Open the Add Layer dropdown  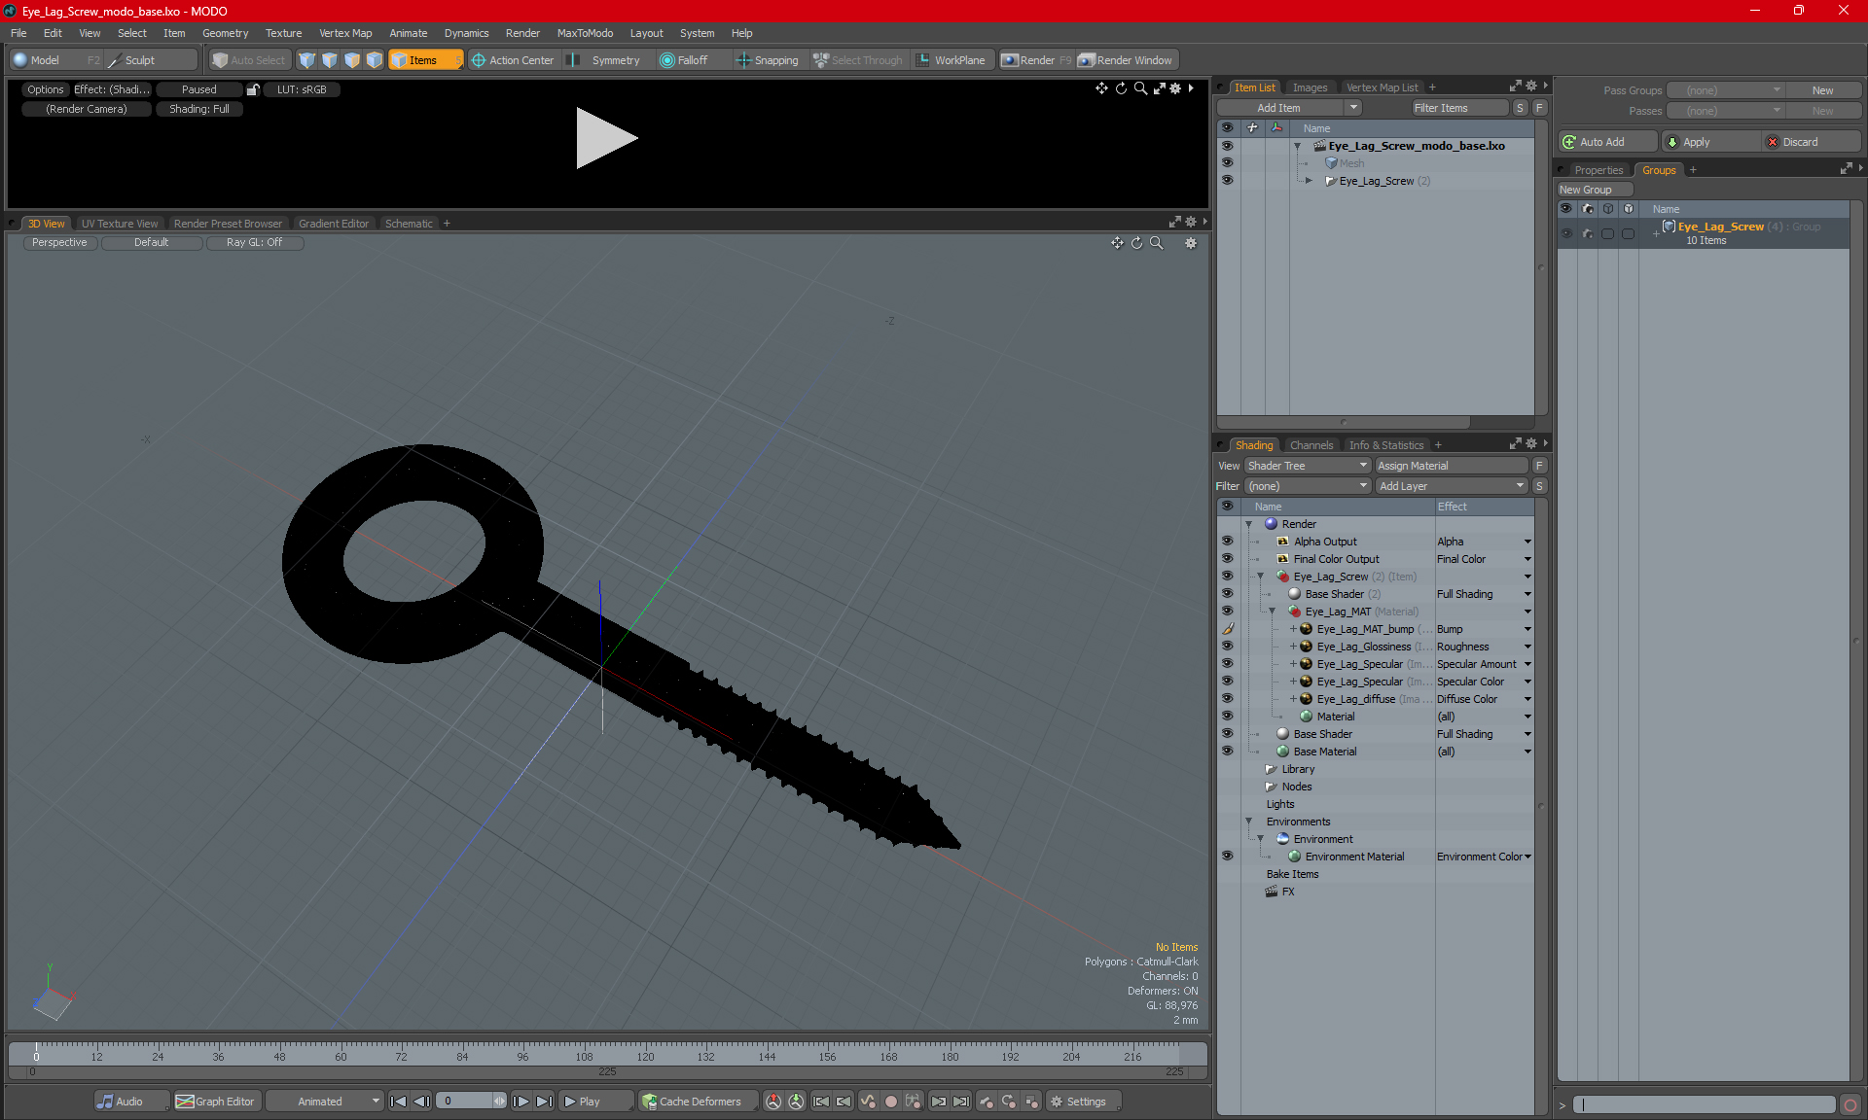1452,486
